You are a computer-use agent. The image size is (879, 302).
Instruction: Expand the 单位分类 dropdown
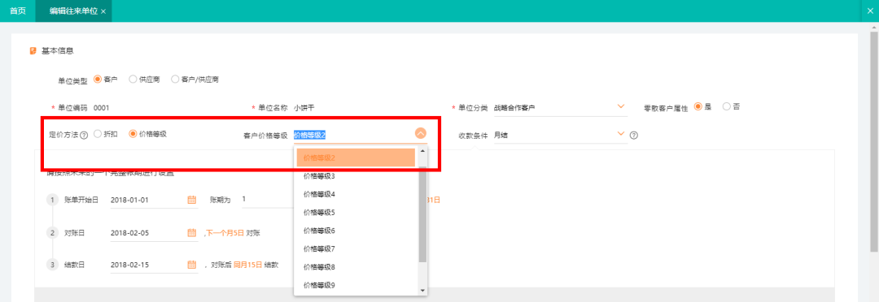620,106
